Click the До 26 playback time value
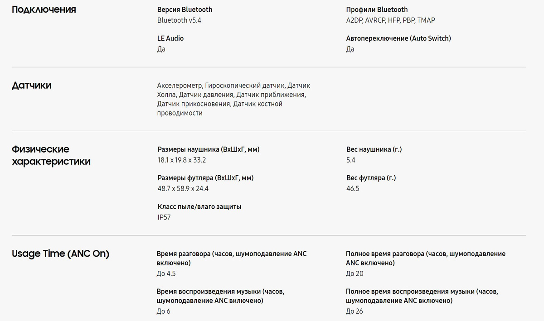Screen dimensions: 544x321 355,311
